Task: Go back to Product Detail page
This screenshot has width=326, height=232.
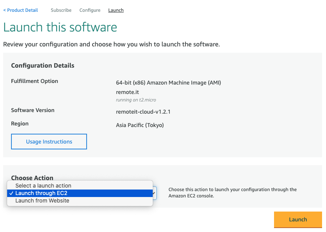Action: point(20,10)
